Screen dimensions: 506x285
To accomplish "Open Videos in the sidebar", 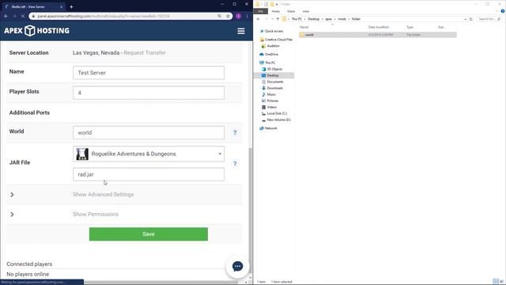I will (x=271, y=107).
